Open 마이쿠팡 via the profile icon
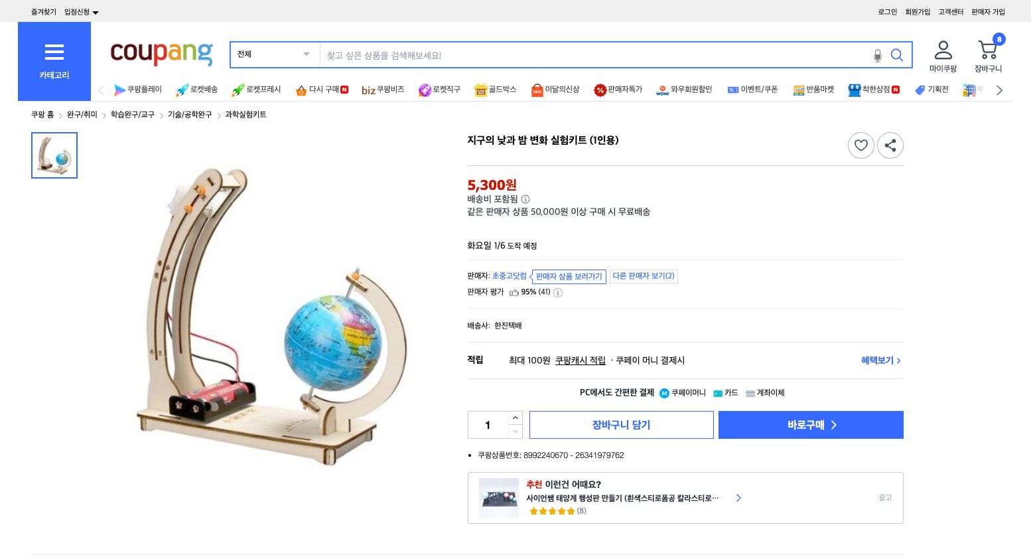The height and width of the screenshot is (559, 1031). pyautogui.click(x=943, y=50)
